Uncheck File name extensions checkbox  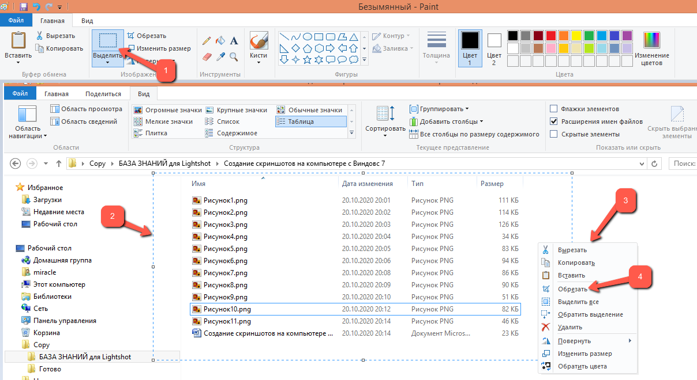point(554,121)
